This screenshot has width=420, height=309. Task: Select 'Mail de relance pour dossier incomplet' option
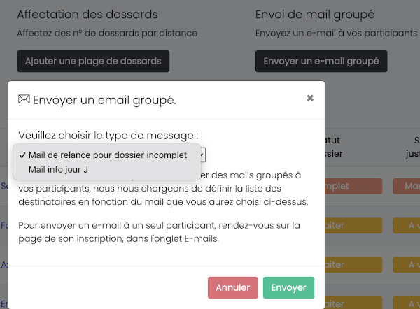click(x=107, y=155)
